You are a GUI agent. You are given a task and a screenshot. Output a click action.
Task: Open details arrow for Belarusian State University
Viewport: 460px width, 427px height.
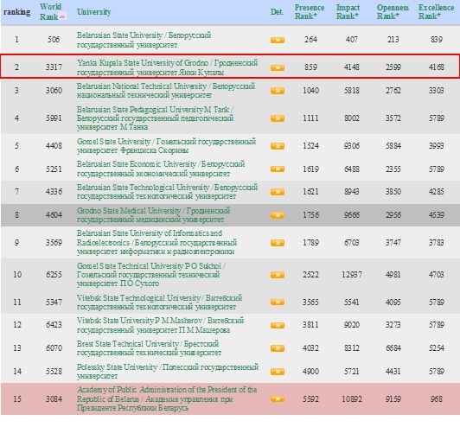coord(278,40)
